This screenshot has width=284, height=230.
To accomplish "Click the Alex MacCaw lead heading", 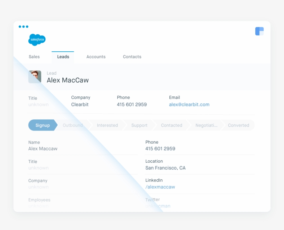I will [68, 80].
